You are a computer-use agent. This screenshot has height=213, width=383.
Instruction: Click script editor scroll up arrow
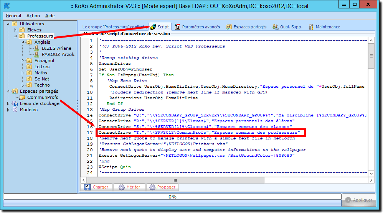[371, 41]
